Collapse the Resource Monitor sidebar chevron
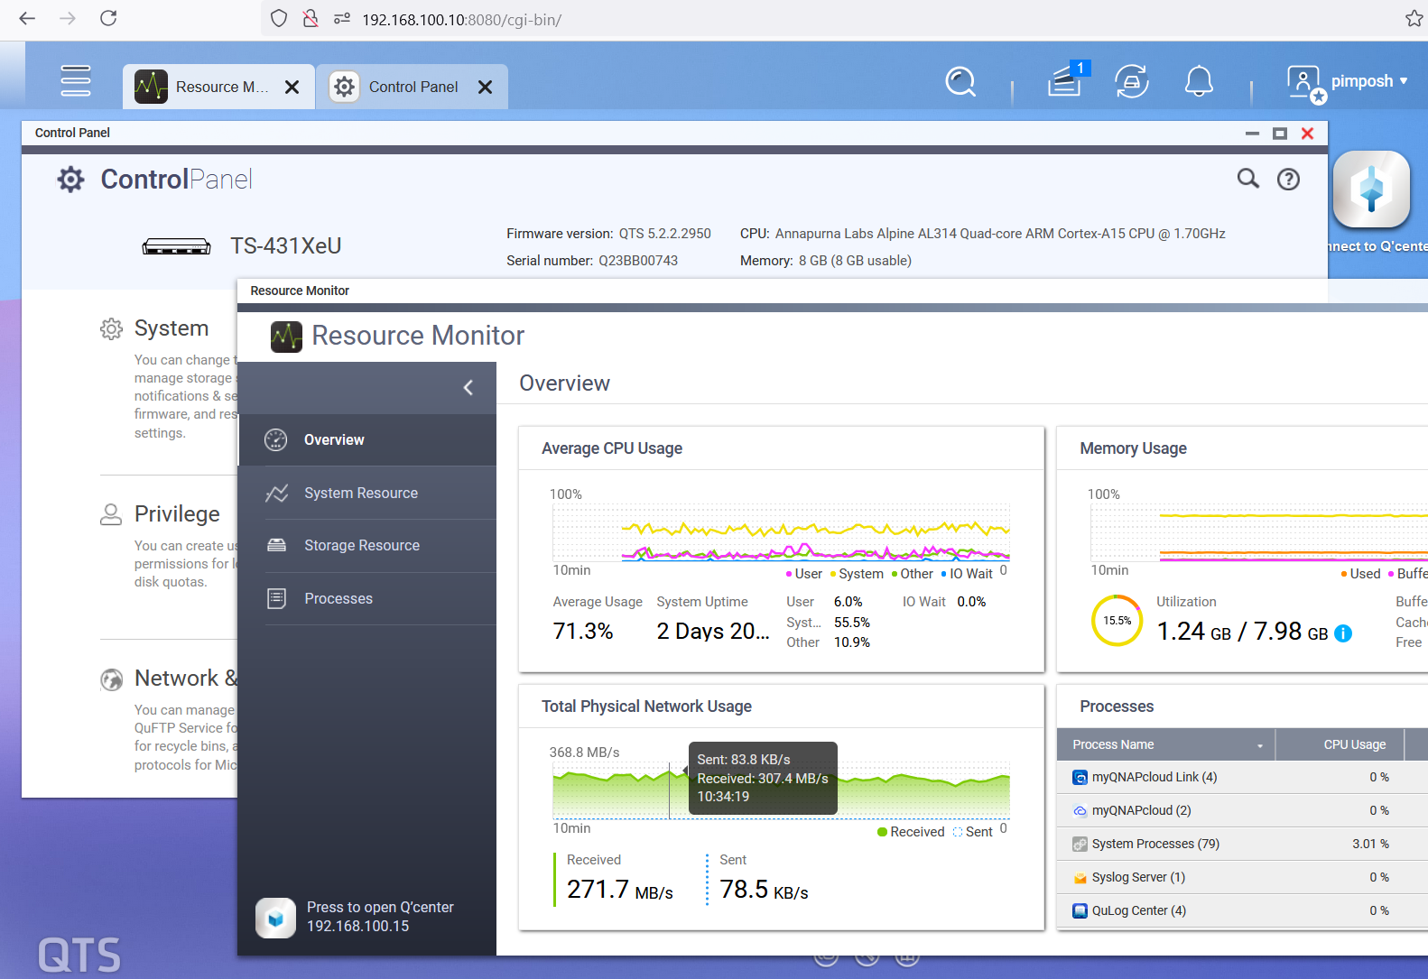This screenshot has width=1428, height=979. (468, 387)
